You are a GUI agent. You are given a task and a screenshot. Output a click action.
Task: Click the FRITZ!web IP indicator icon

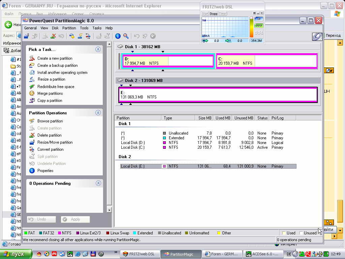tap(259, 19)
